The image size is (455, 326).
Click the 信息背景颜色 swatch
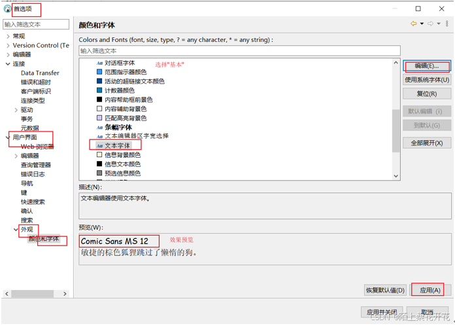(x=99, y=154)
